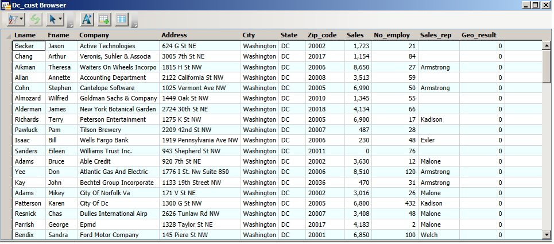The image size is (554, 244).
Task: Expand the second toolbar overflow options
Action: coord(134,25)
